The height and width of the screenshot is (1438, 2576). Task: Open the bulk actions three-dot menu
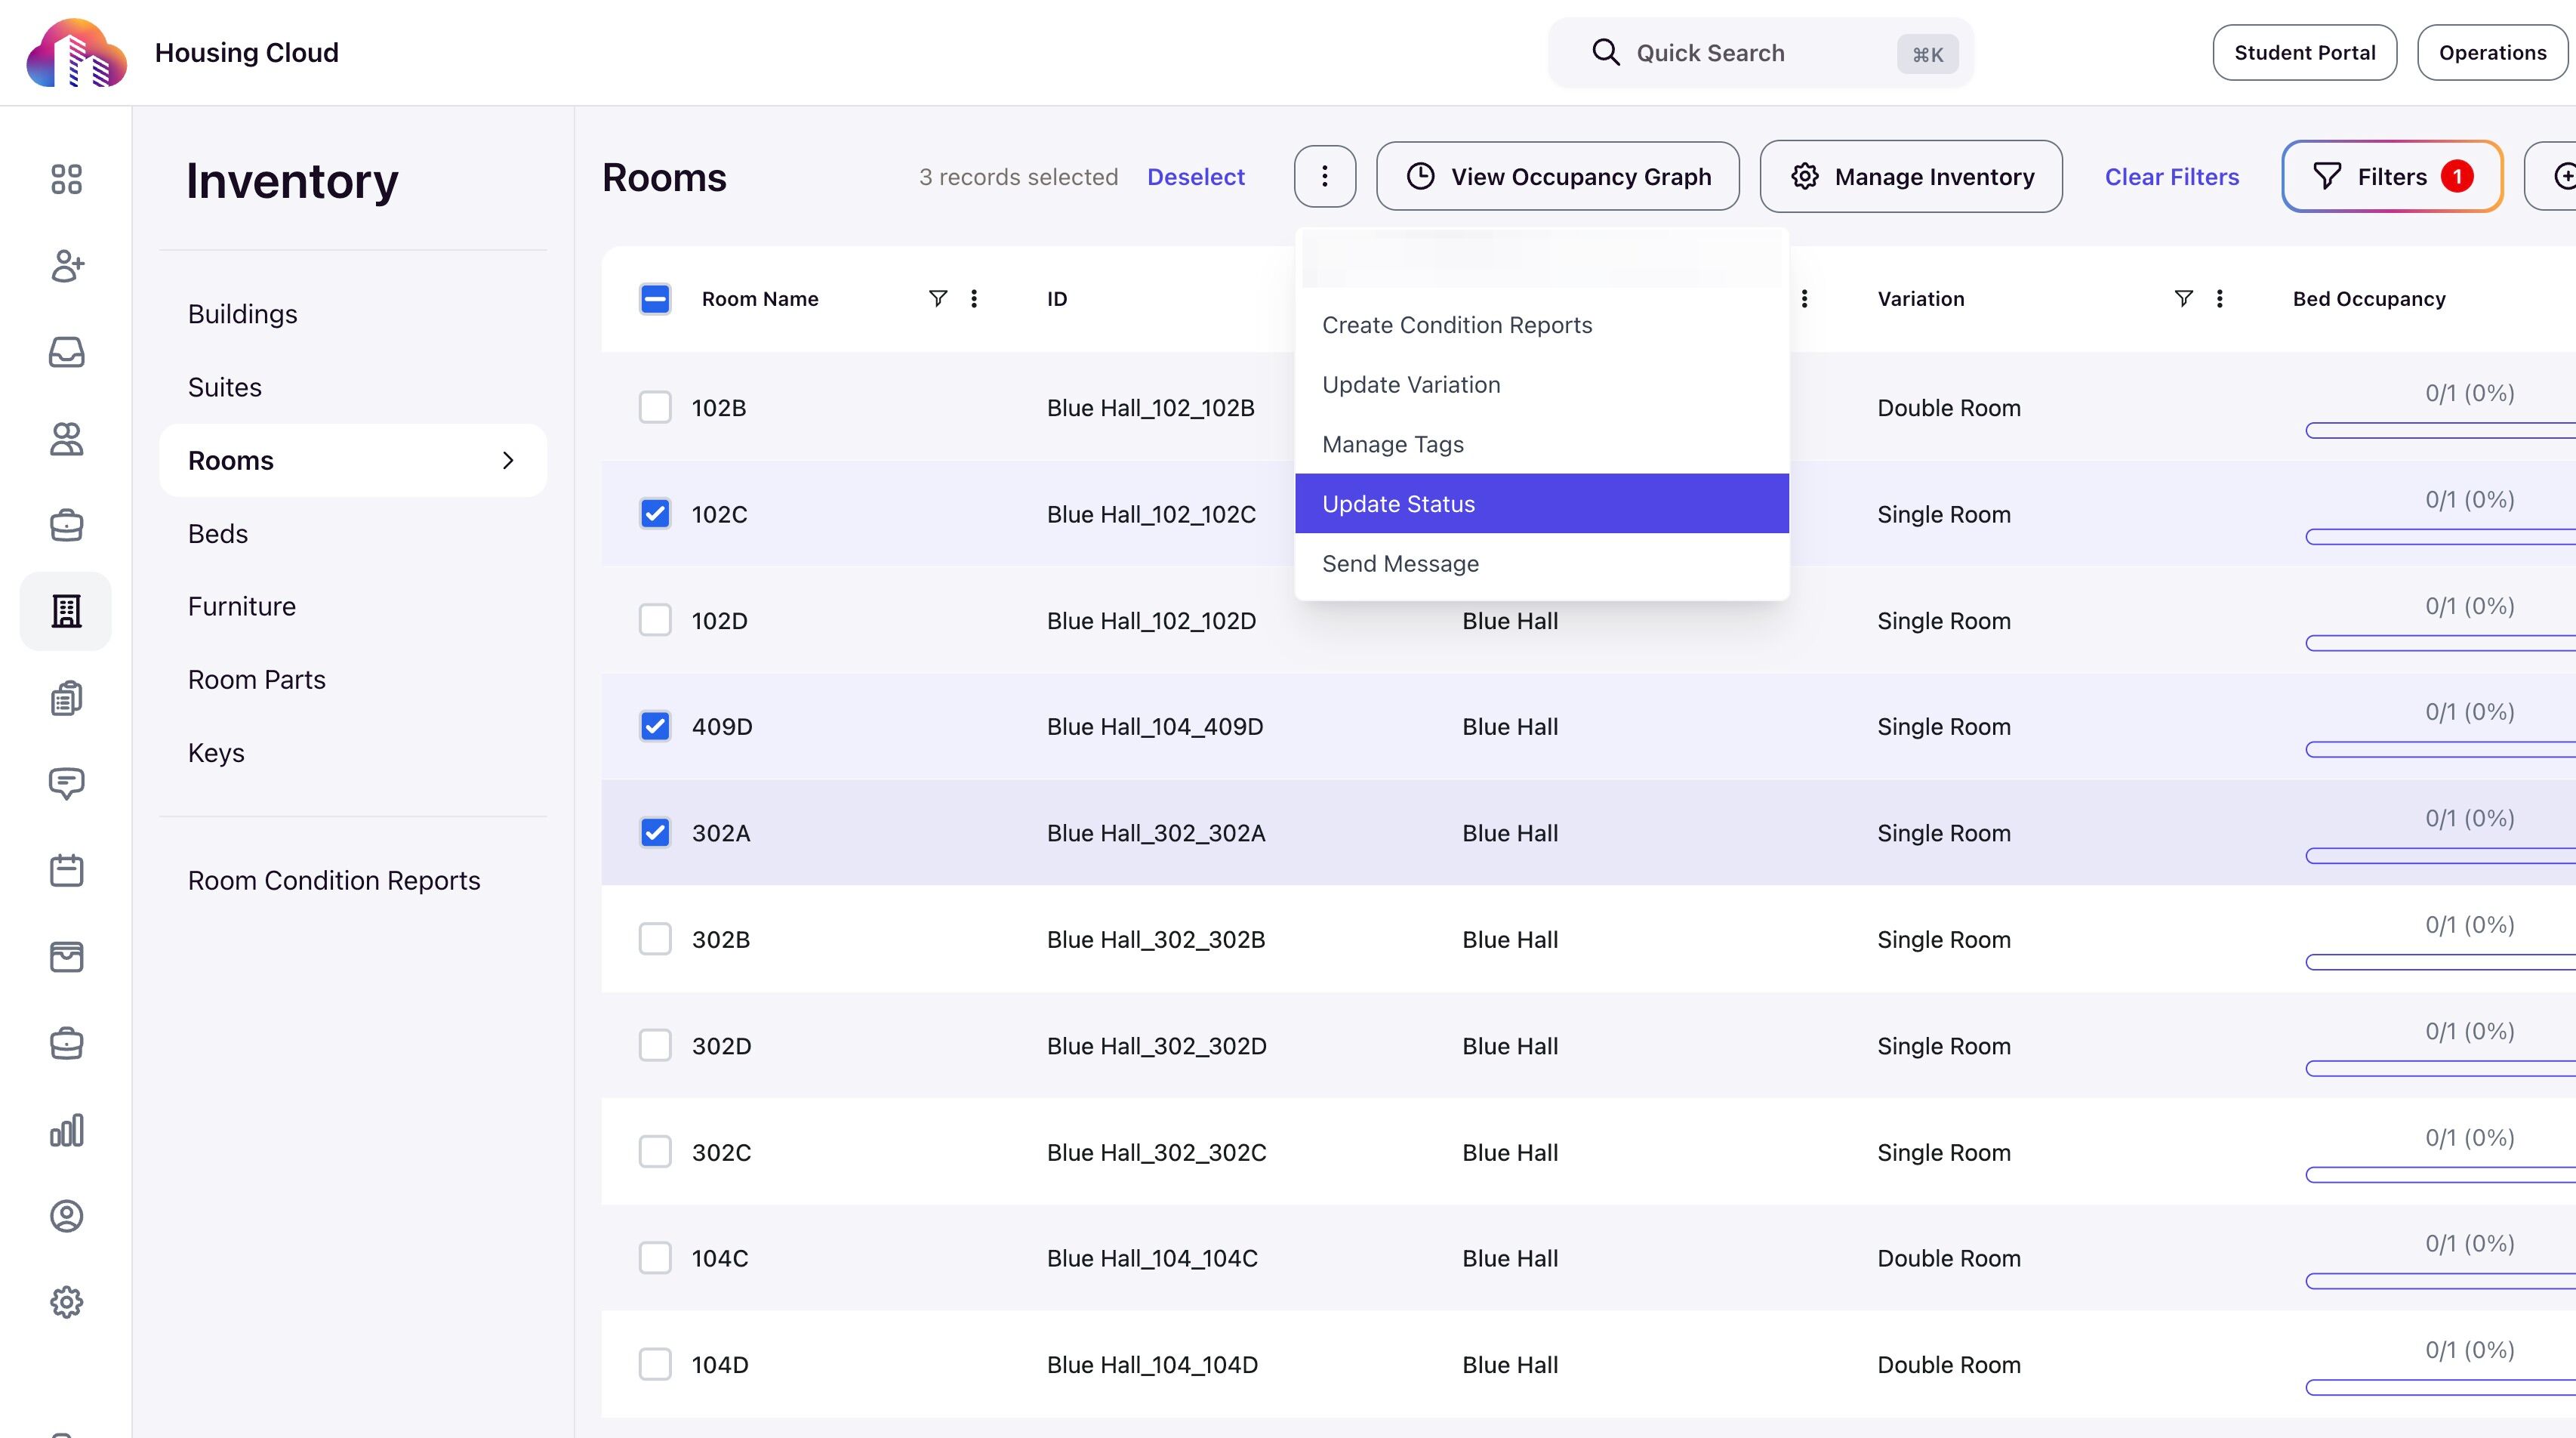[1325, 177]
